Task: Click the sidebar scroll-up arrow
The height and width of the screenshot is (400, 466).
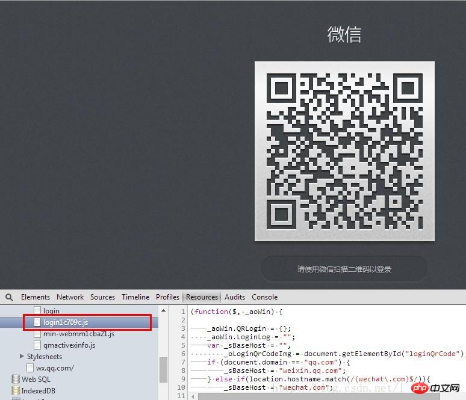Action: tap(163, 310)
